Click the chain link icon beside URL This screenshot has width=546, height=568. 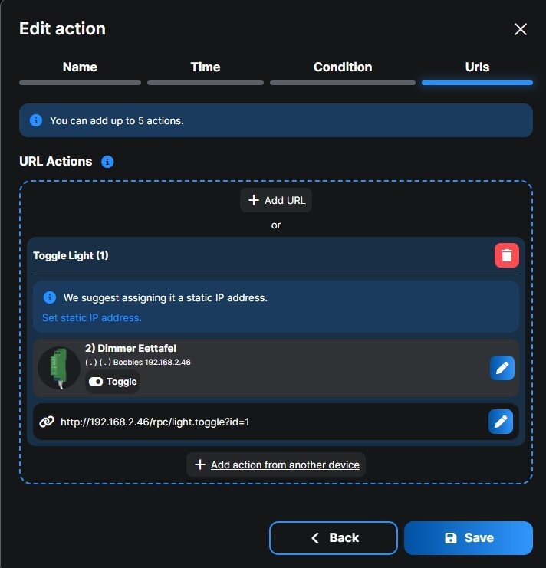click(x=47, y=422)
